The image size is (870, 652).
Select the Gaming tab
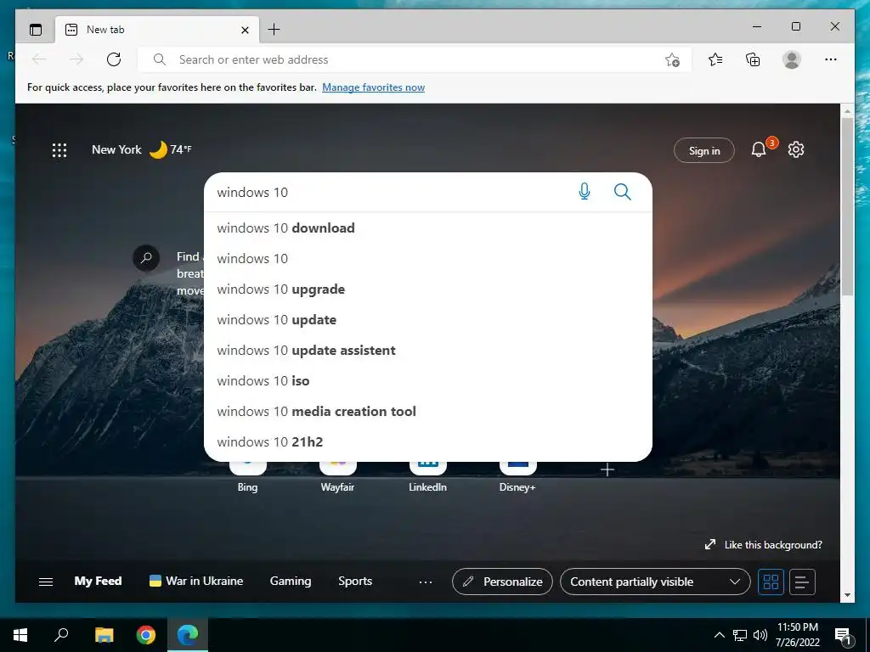click(291, 581)
